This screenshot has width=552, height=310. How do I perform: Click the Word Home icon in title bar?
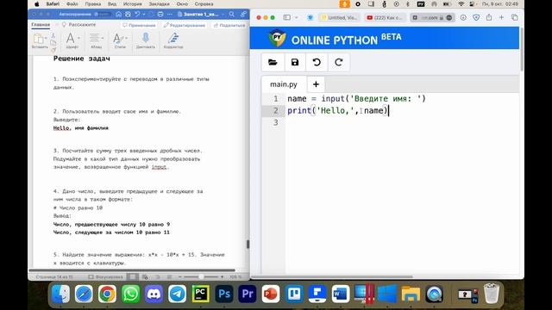119,15
